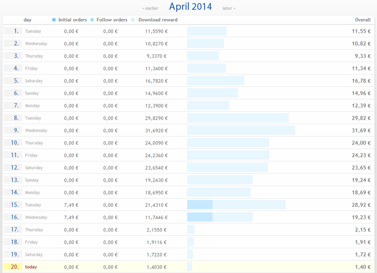
Task: Click the 31,69 € overall total
Action: point(361,130)
